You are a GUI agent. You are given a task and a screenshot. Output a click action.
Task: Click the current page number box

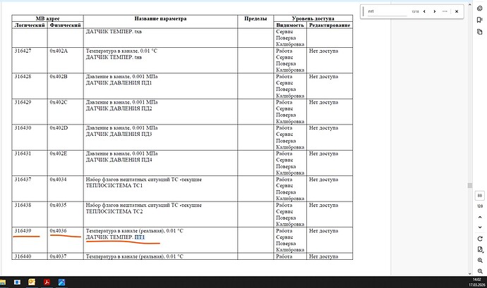tap(480, 196)
